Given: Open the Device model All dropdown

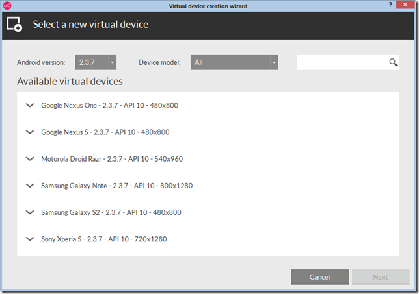Looking at the screenshot, I should coord(234,62).
